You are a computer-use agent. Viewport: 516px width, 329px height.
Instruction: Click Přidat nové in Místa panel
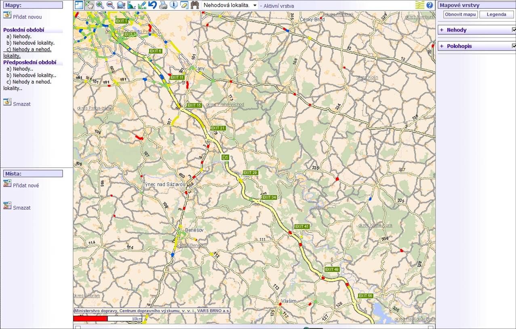[26, 186]
